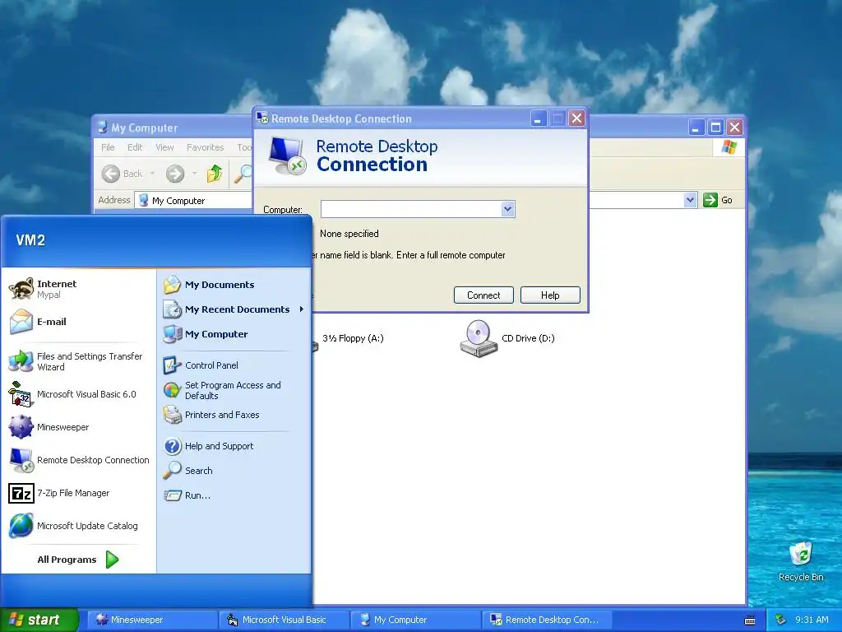This screenshot has width=842, height=632.
Task: Click the My Computer address field
Action: [x=193, y=201]
